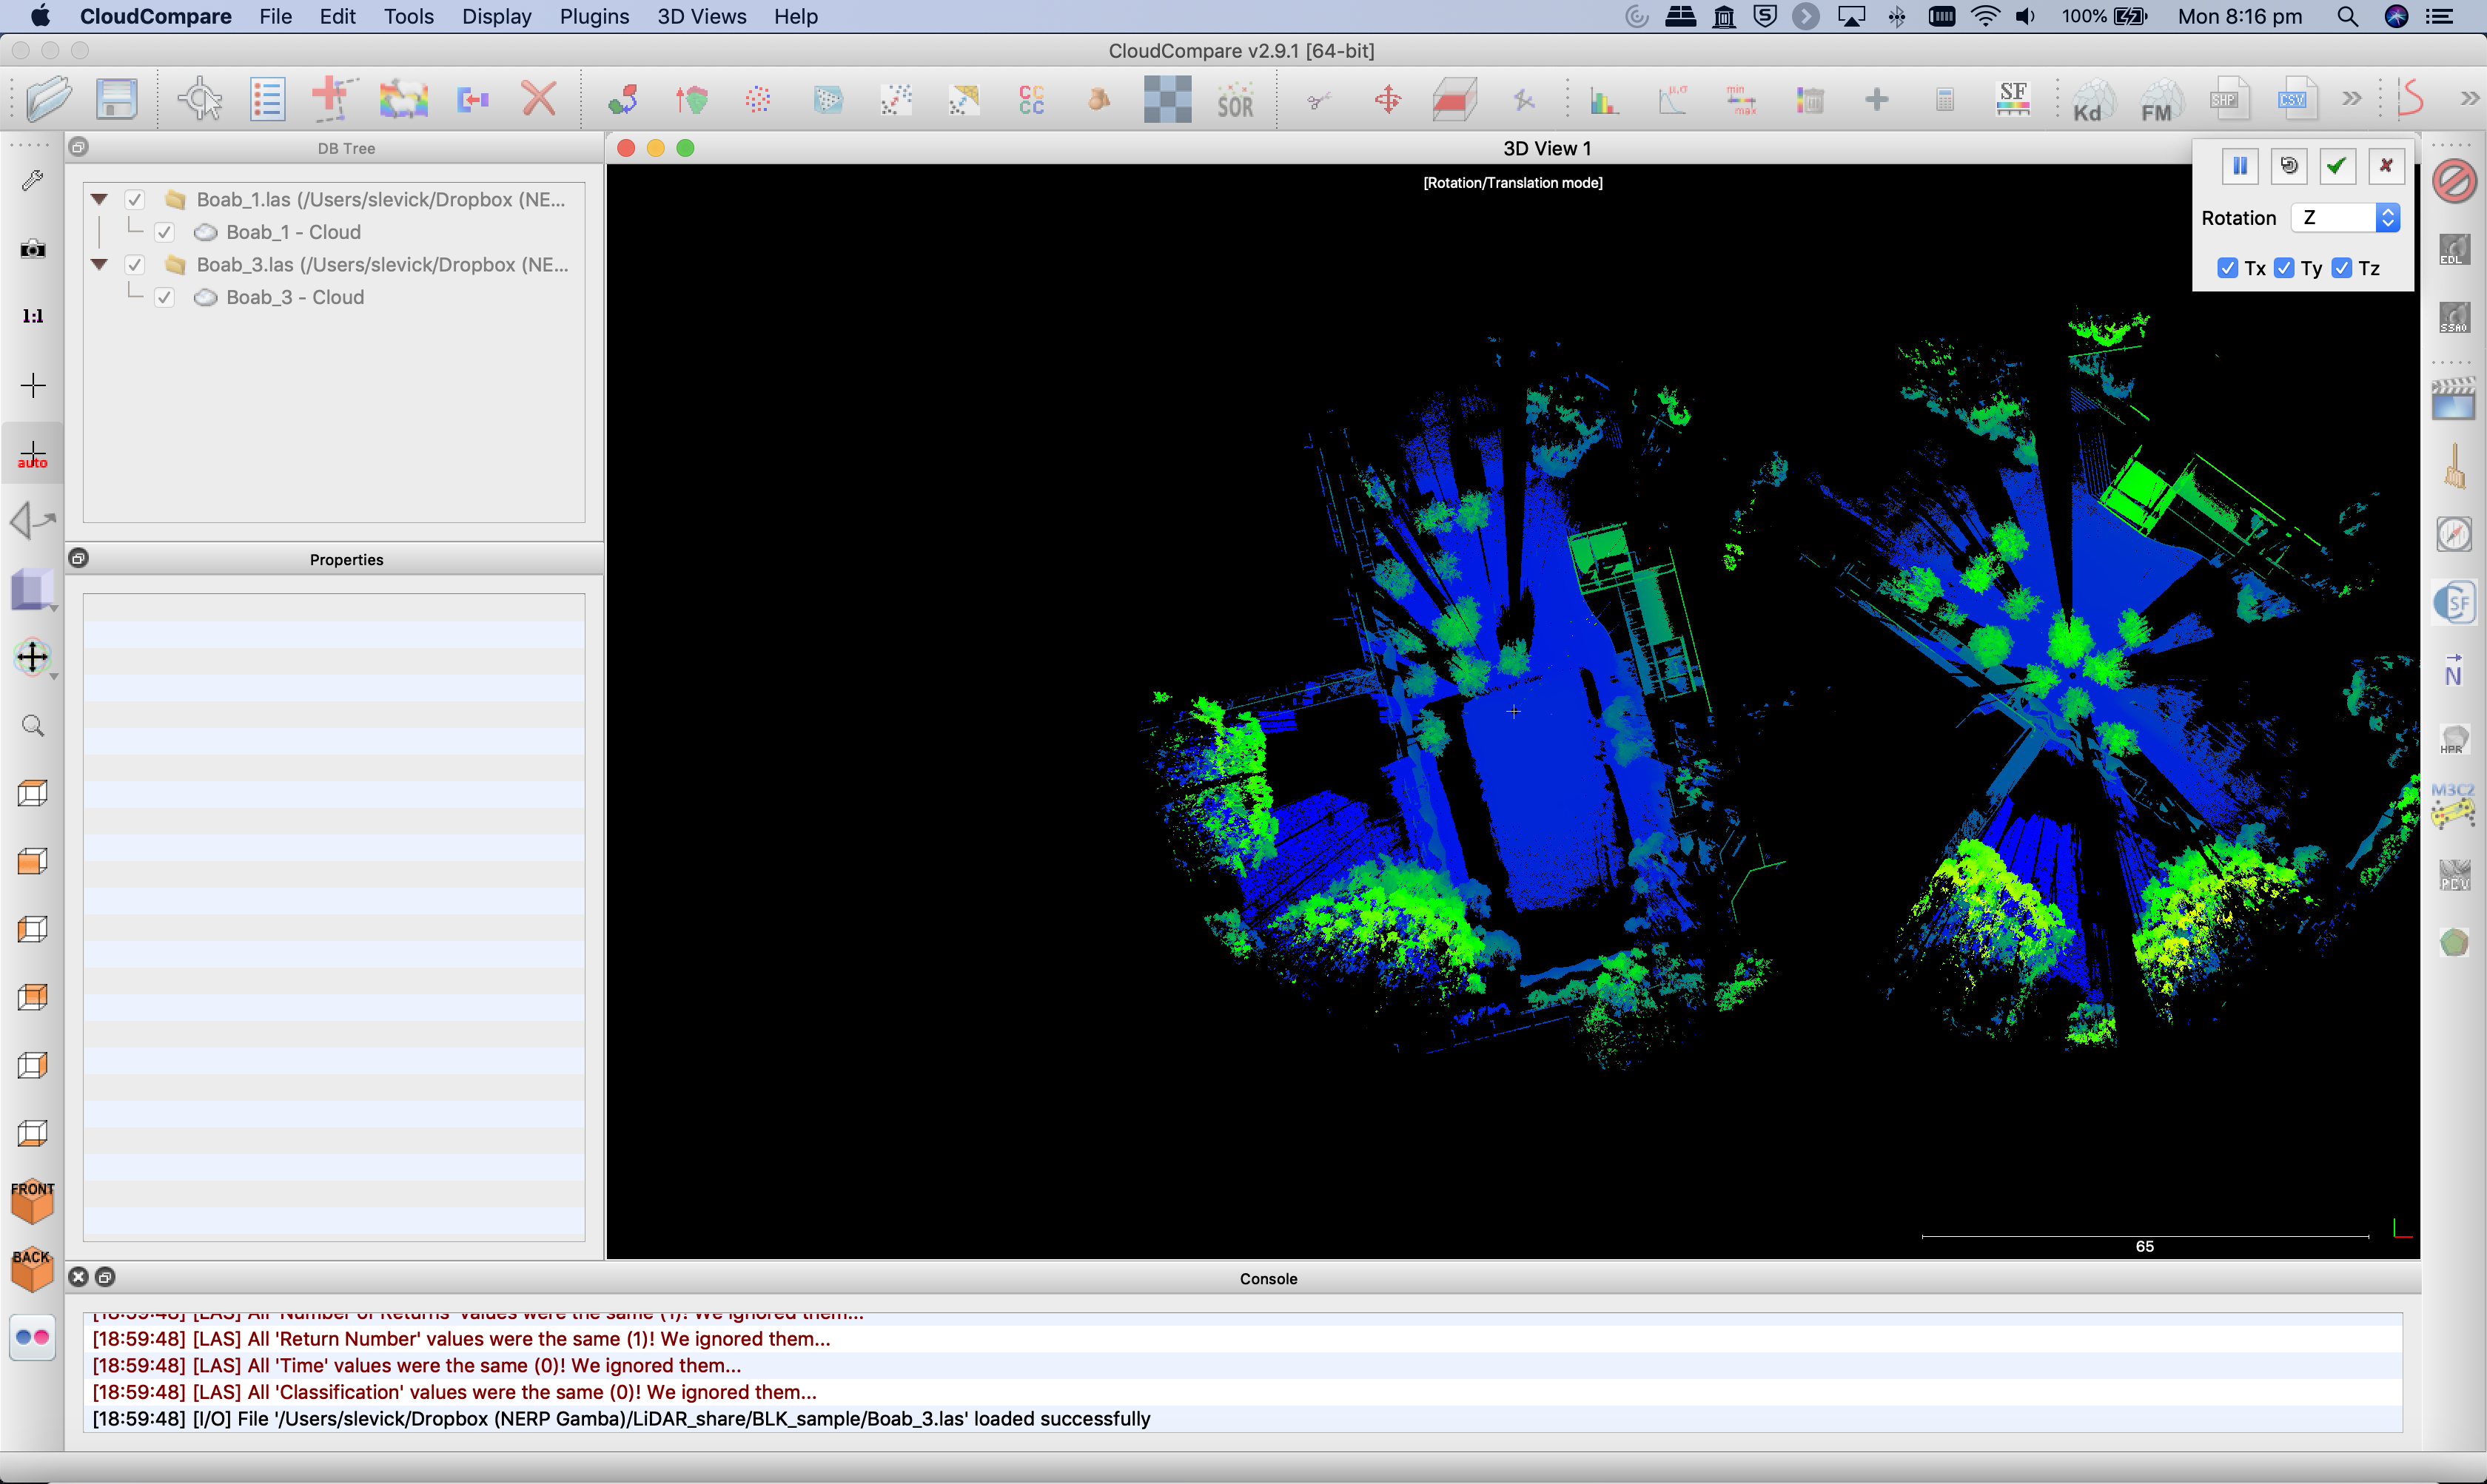Screen dimensions: 2487x1484
Task: Click the EDL shader icon
Action: (x=2454, y=250)
